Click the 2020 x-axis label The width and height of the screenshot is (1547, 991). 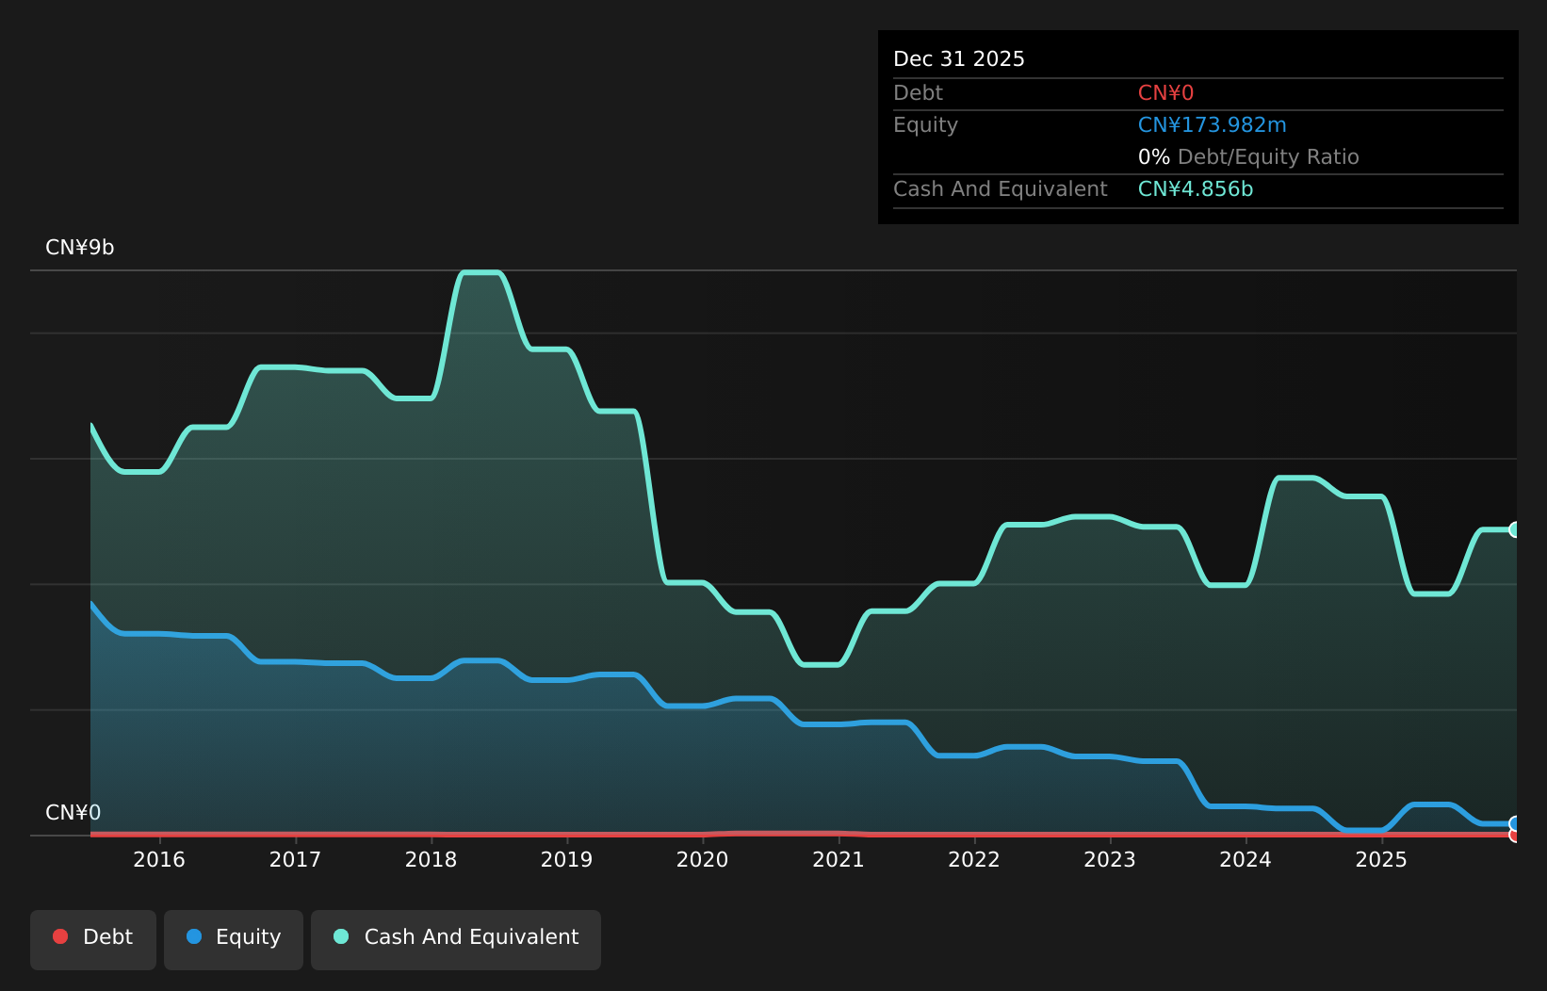pos(702,859)
